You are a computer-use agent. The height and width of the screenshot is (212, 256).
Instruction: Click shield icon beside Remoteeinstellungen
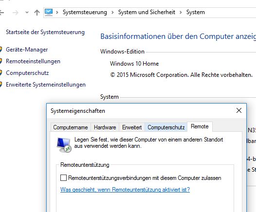pos(1,61)
